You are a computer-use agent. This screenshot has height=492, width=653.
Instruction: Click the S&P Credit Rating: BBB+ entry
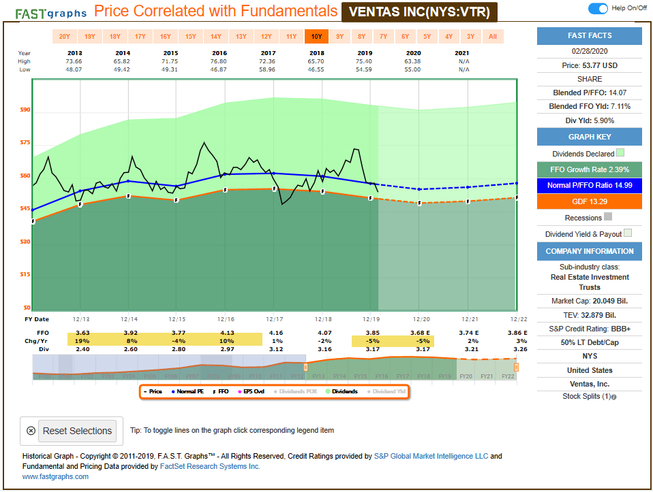(x=590, y=329)
